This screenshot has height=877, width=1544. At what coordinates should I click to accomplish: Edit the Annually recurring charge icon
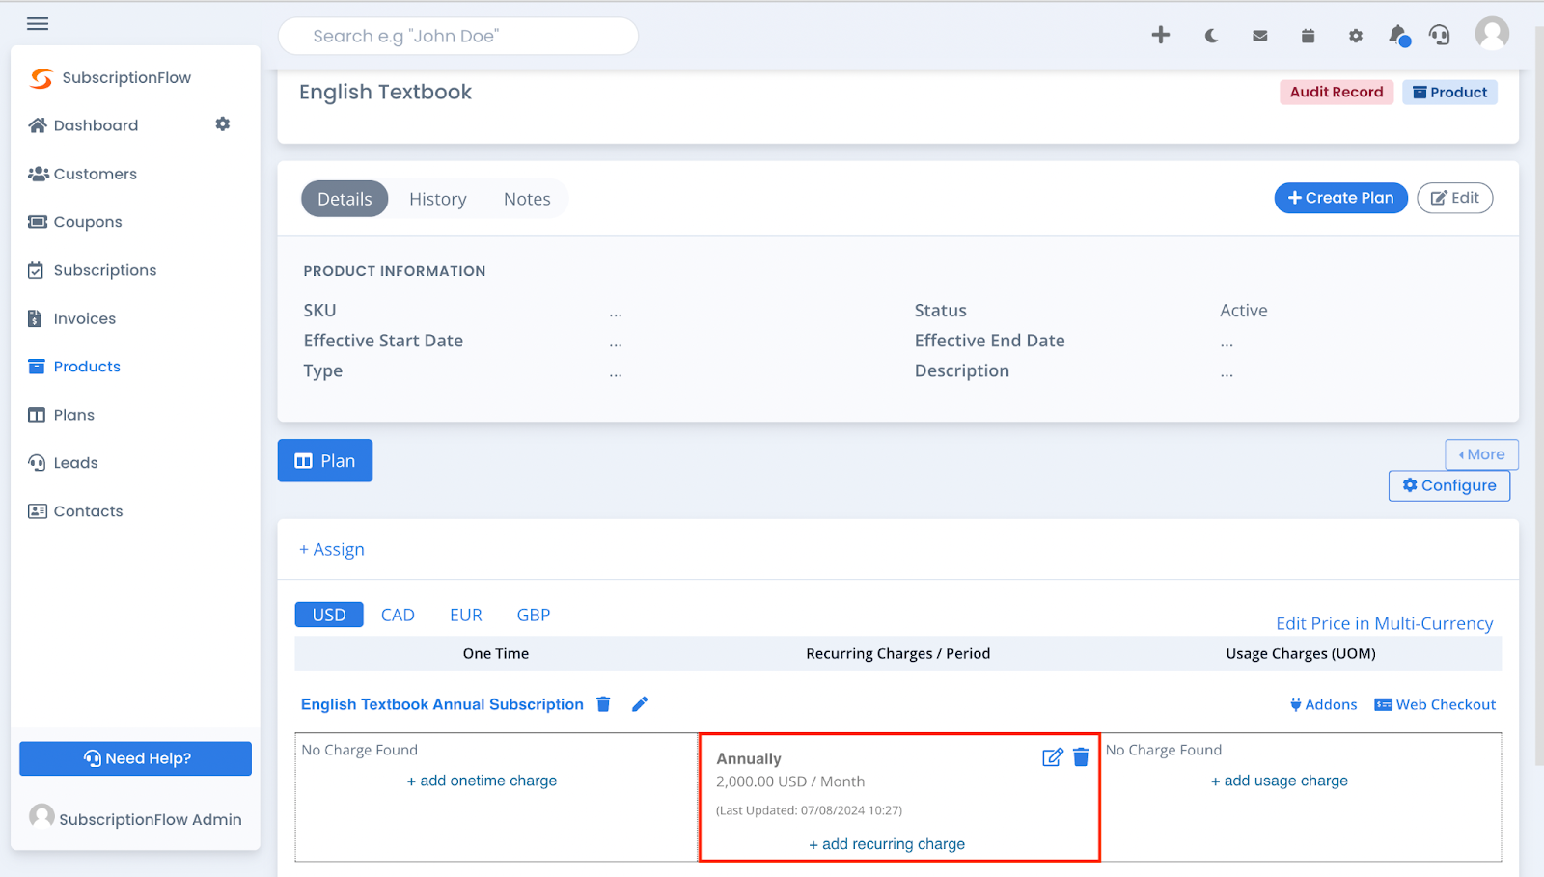click(x=1053, y=757)
